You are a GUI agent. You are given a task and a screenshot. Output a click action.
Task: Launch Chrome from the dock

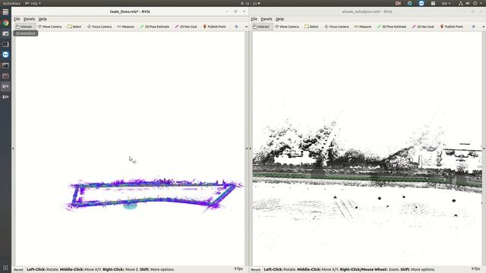point(5,23)
